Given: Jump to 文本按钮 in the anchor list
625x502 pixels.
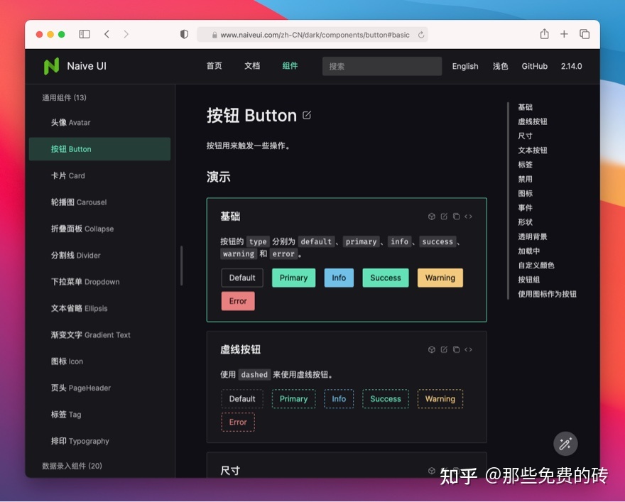Looking at the screenshot, I should click(533, 151).
